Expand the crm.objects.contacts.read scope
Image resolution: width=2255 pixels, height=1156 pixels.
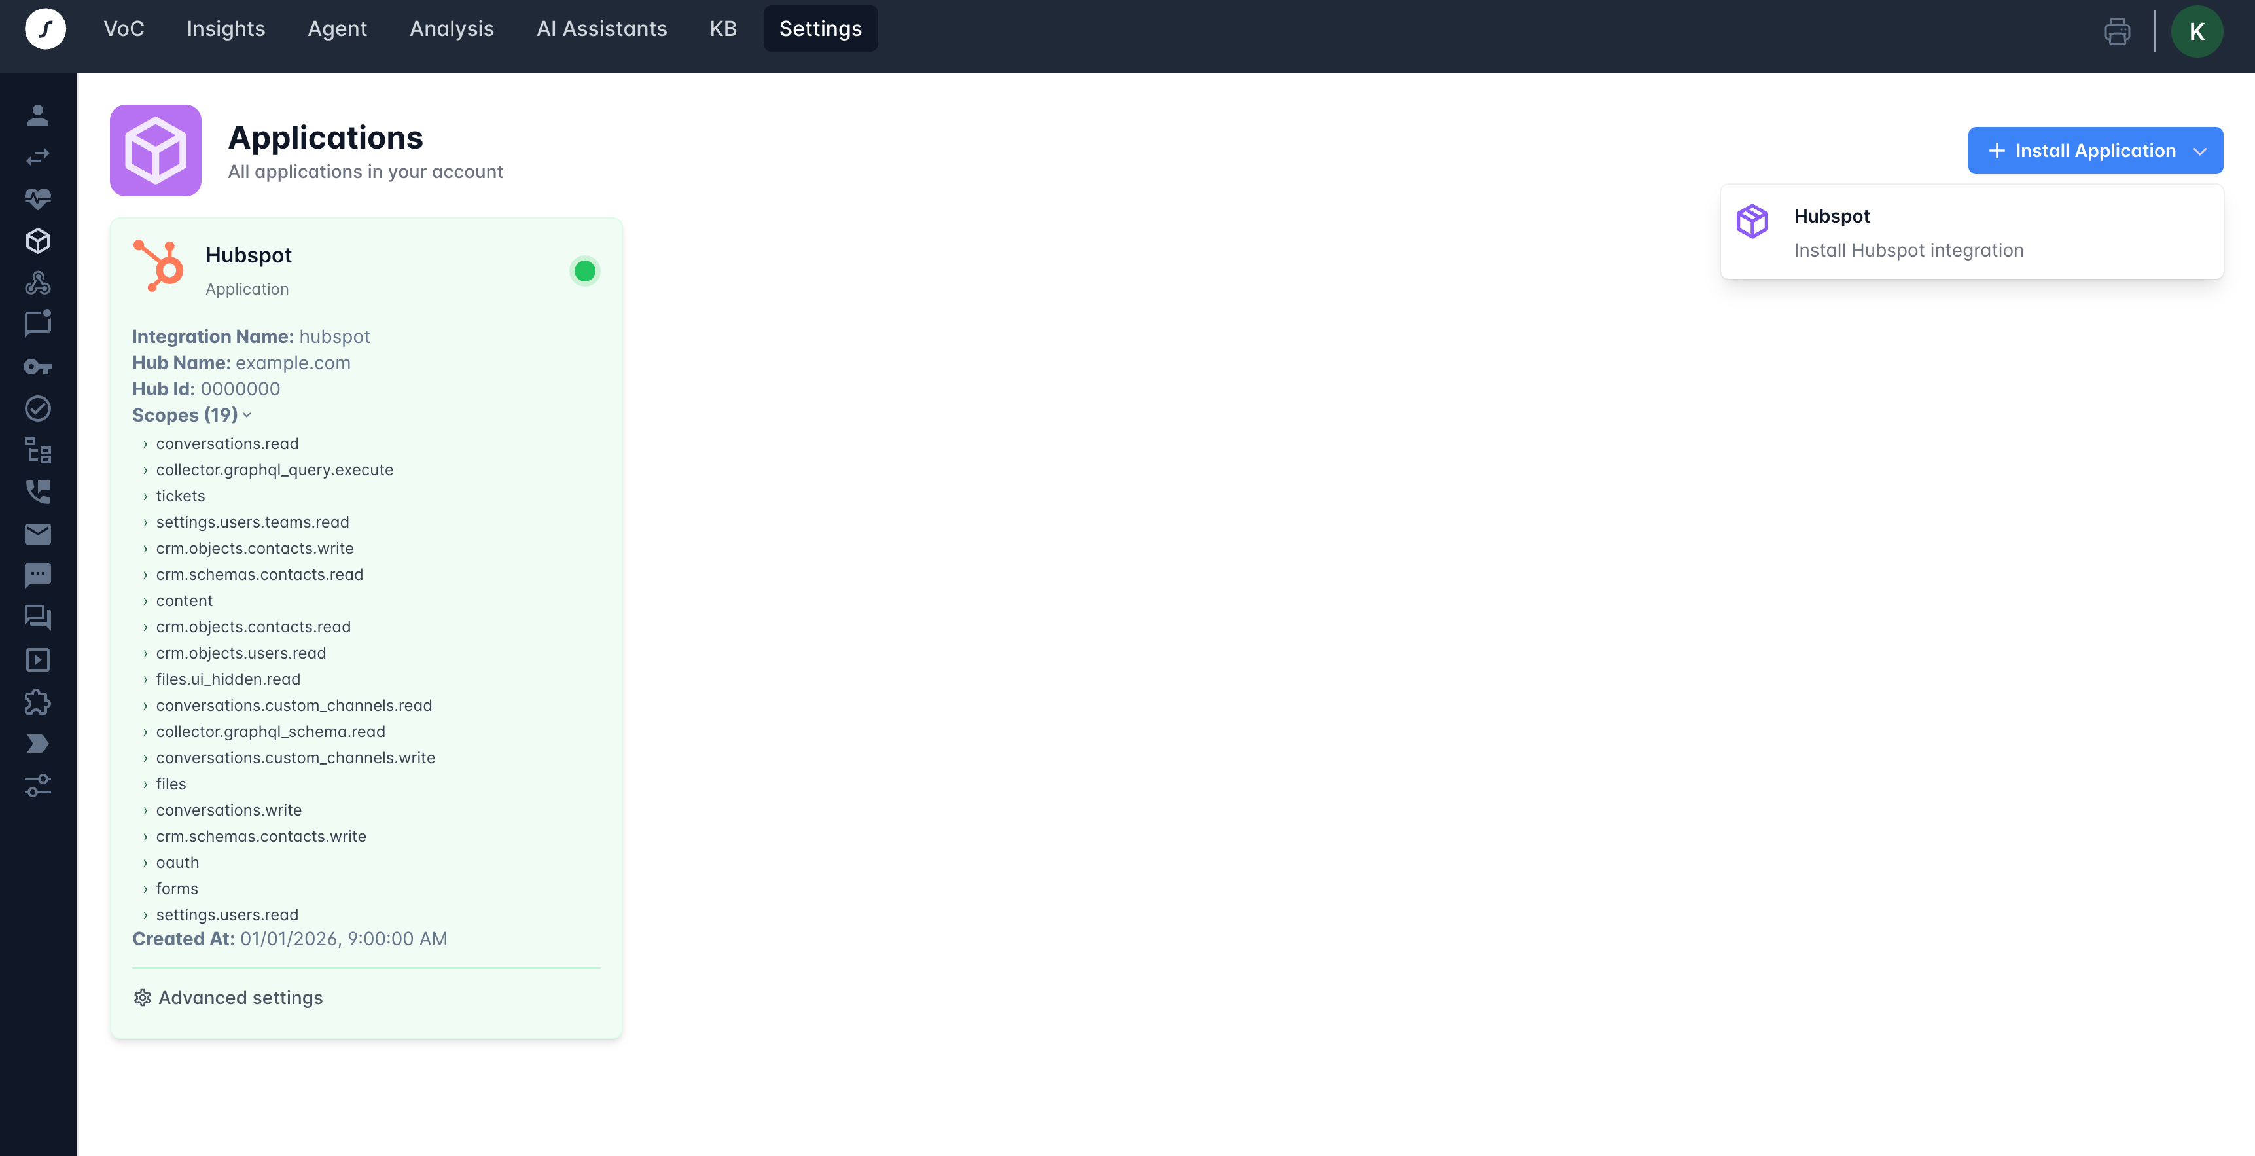pos(246,627)
